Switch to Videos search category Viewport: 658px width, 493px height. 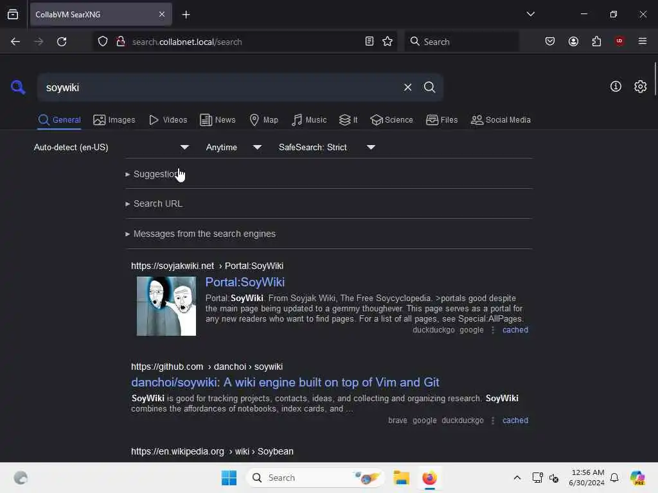[x=168, y=120]
